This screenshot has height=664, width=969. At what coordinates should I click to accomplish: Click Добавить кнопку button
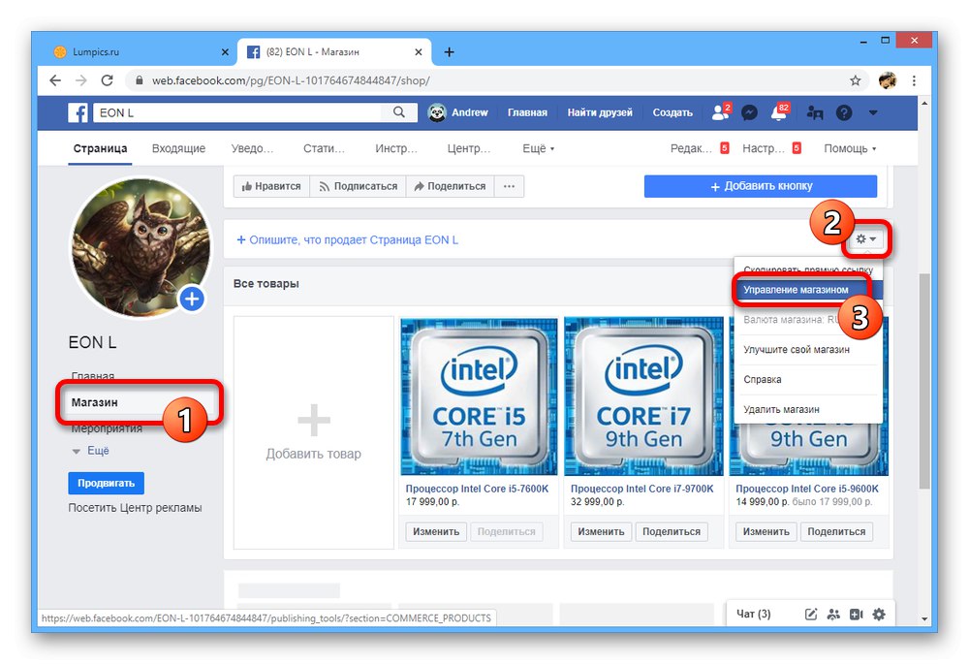click(761, 186)
